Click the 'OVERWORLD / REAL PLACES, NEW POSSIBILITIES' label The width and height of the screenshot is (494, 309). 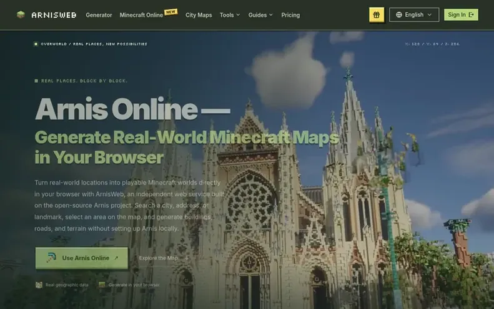pos(94,44)
